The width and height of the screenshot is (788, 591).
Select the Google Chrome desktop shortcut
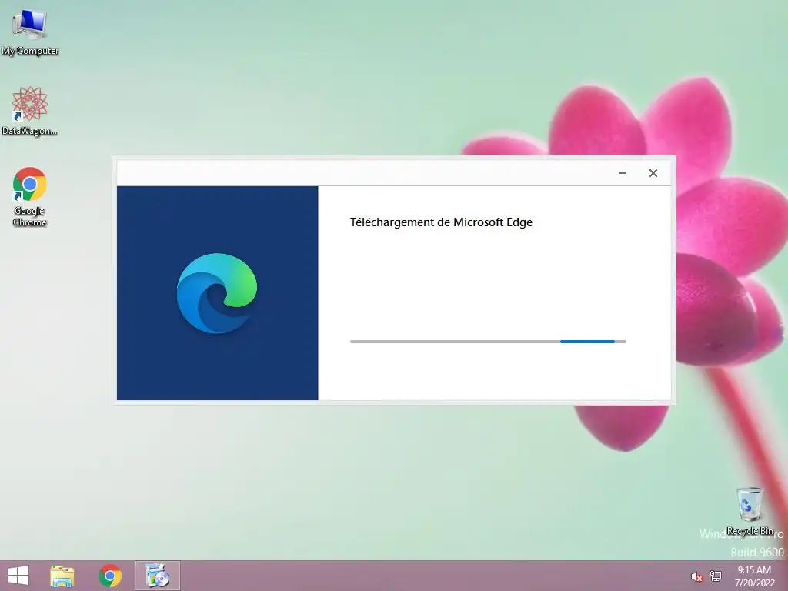[x=30, y=196]
